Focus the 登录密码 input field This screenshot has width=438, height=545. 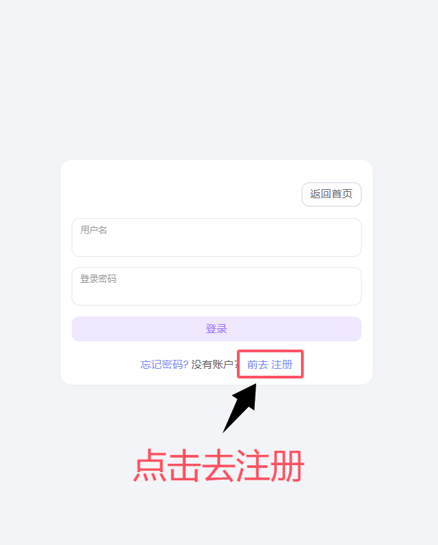(x=216, y=286)
